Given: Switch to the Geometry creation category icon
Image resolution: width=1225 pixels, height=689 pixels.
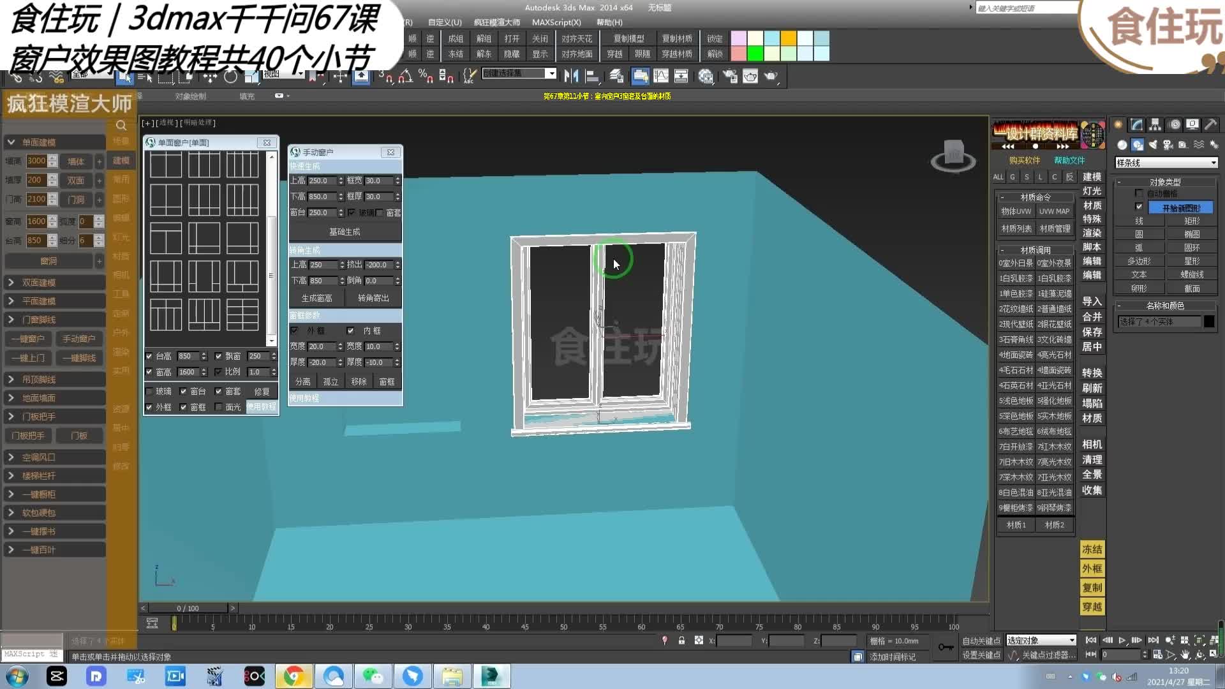Looking at the screenshot, I should tap(1122, 145).
